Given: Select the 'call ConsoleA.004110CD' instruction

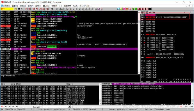Looking at the screenshot, I should tap(44, 47).
